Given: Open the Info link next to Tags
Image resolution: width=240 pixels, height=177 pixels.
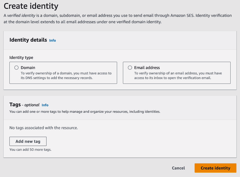Looking at the screenshot, I should [45, 105].
